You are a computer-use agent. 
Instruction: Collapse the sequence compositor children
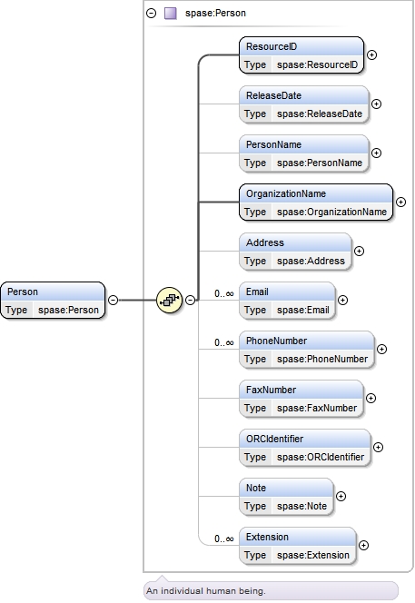pos(191,300)
